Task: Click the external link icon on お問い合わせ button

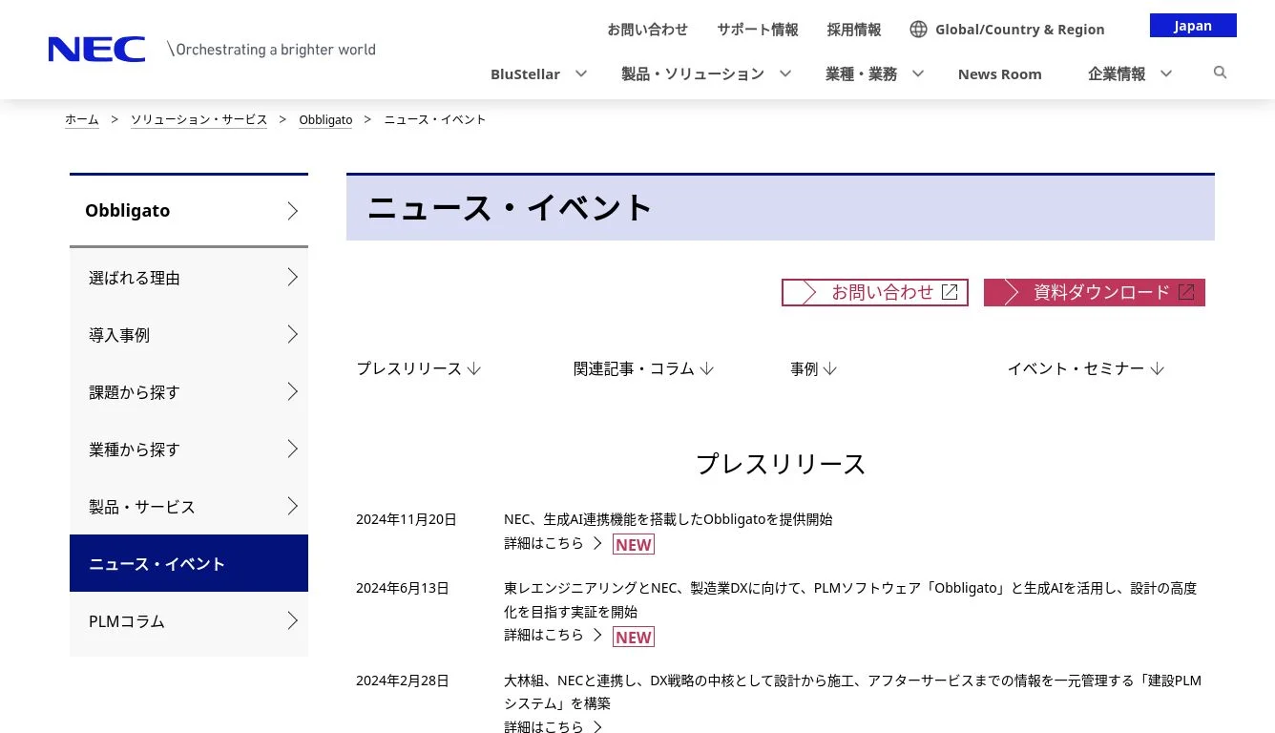Action: [950, 292]
